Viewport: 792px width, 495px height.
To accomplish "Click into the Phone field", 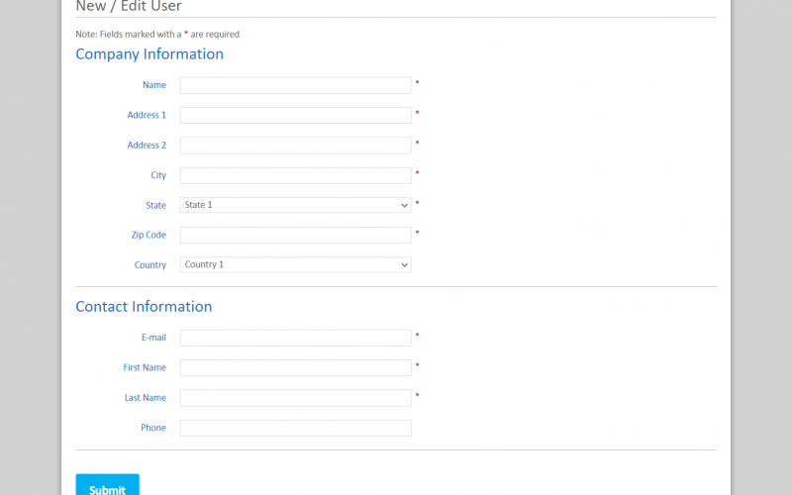I will click(x=295, y=428).
